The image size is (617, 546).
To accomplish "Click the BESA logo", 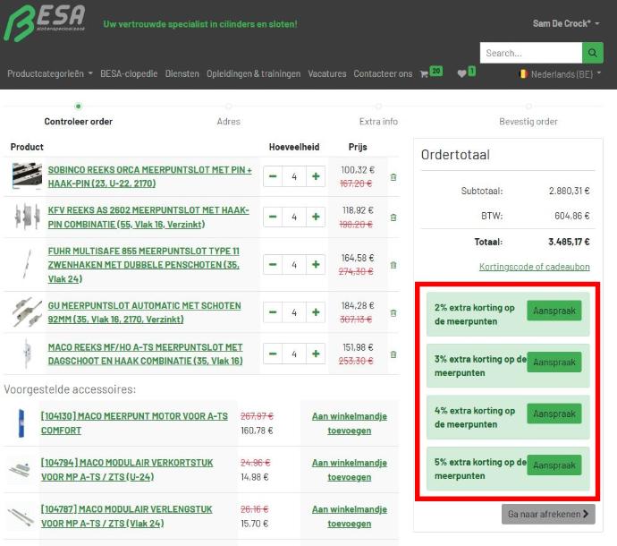I will click(x=45, y=23).
